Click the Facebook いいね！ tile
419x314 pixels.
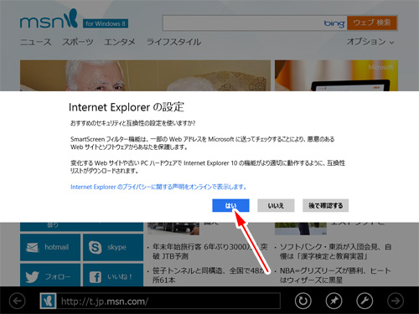tap(113, 275)
